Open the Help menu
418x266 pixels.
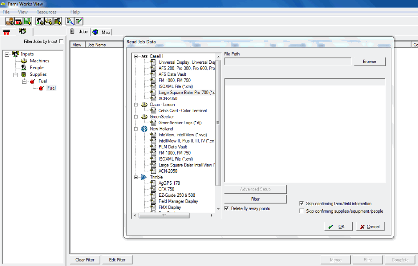pyautogui.click(x=75, y=12)
